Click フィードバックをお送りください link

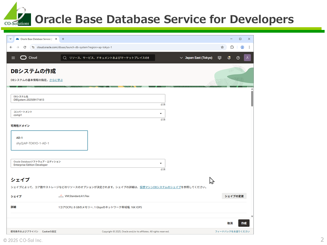232,231
